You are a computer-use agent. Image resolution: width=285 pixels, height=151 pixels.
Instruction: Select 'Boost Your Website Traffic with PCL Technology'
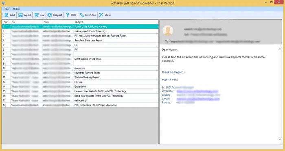[80, 96]
